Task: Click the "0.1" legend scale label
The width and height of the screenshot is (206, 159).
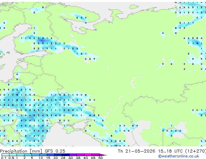Action: 4,158
